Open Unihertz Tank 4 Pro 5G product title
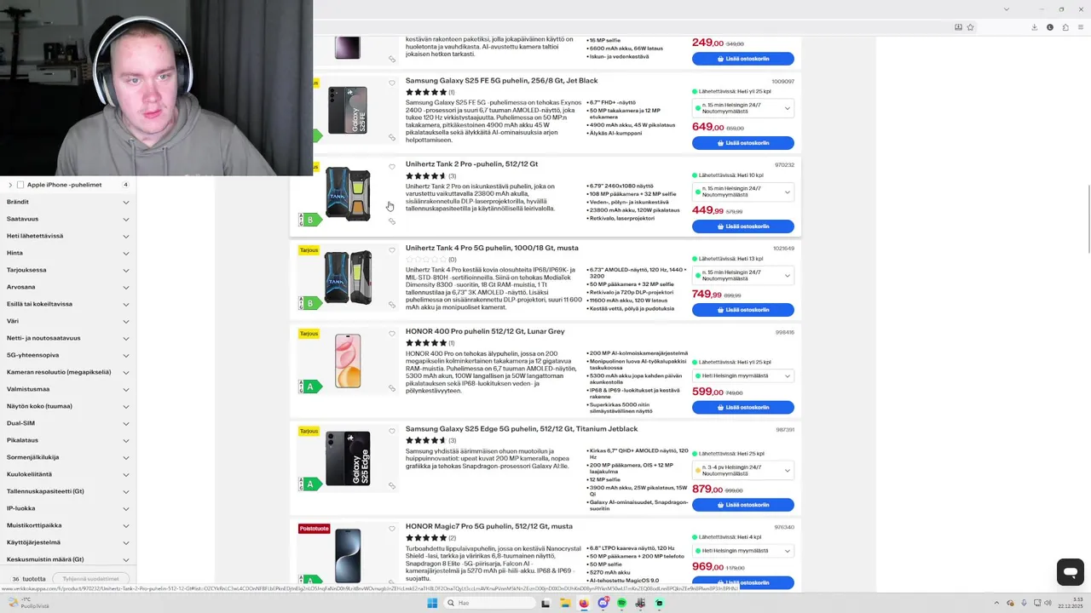Image resolution: width=1091 pixels, height=613 pixels. 492,248
